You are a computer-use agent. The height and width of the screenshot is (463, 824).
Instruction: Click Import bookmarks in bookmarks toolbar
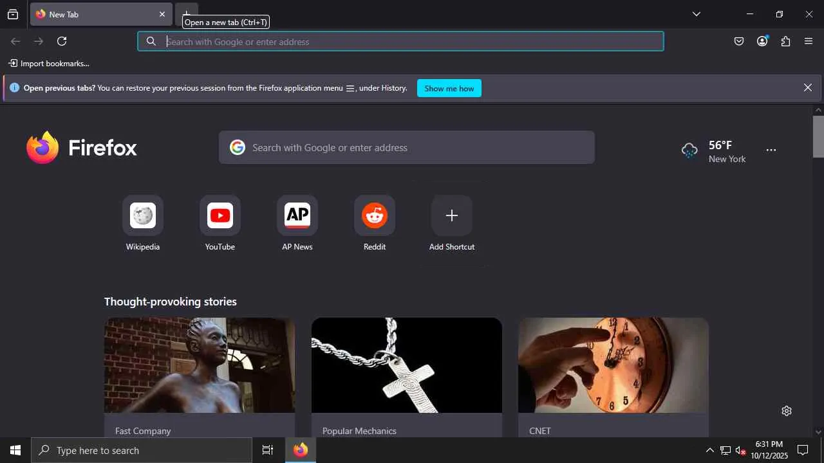49,64
